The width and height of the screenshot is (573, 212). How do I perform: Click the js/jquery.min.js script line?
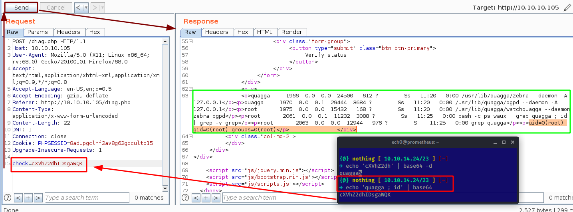tap(270, 170)
